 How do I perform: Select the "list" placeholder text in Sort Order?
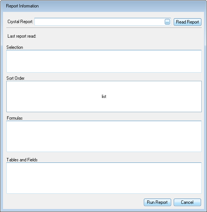pyautogui.click(x=104, y=96)
